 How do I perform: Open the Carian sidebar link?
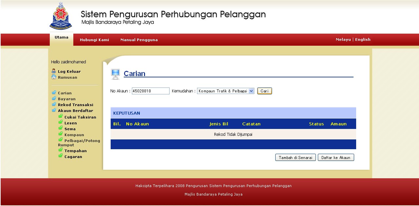[65, 93]
